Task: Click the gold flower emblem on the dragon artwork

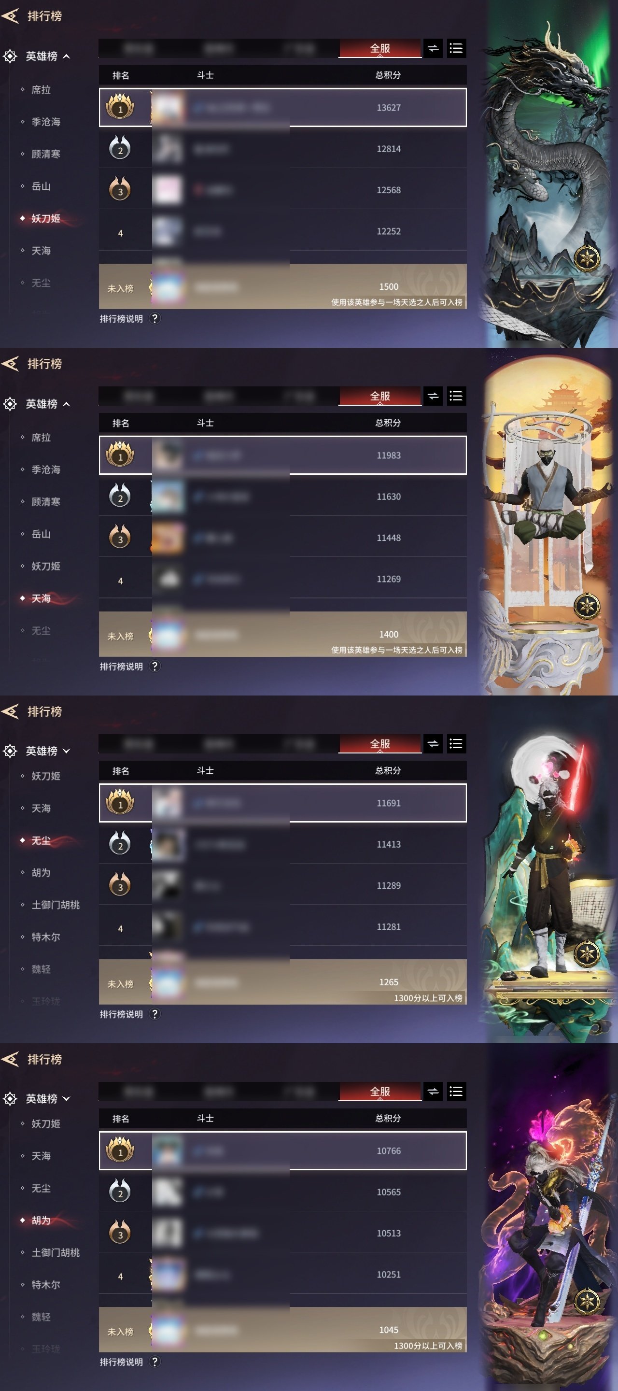Action: [587, 257]
